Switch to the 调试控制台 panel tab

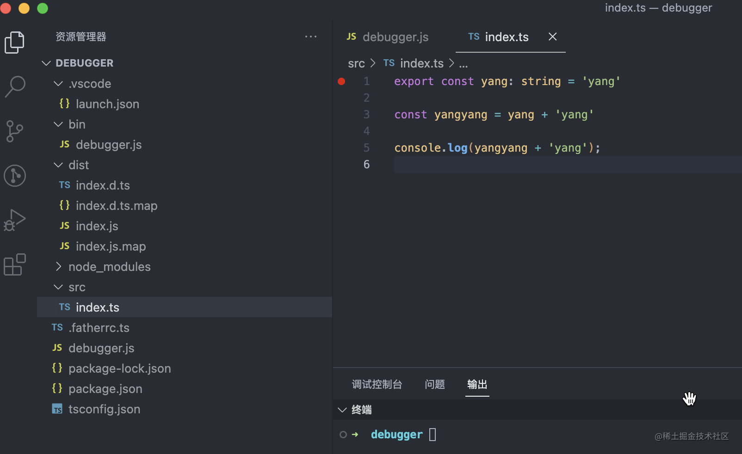coord(377,384)
